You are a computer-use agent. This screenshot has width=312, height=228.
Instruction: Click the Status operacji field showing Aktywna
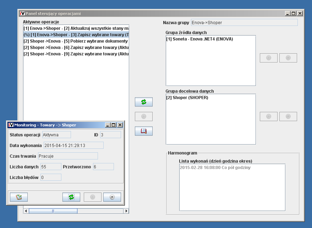coord(56,135)
